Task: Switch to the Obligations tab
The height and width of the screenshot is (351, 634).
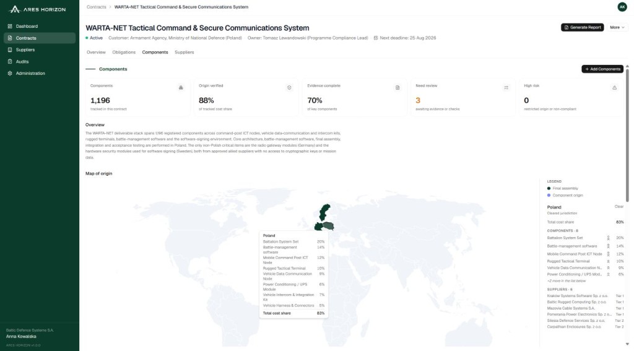Action: point(124,52)
